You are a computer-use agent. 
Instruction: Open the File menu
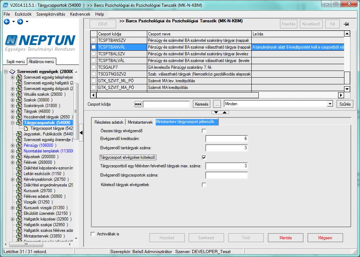(7, 14)
